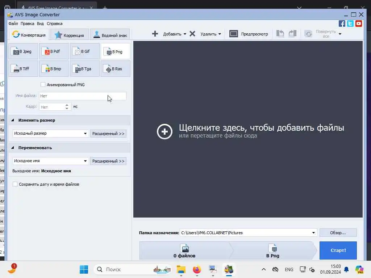The width and height of the screenshot is (371, 278).
Task: Click the Предпросмотр button label
Action: pyautogui.click(x=254, y=34)
